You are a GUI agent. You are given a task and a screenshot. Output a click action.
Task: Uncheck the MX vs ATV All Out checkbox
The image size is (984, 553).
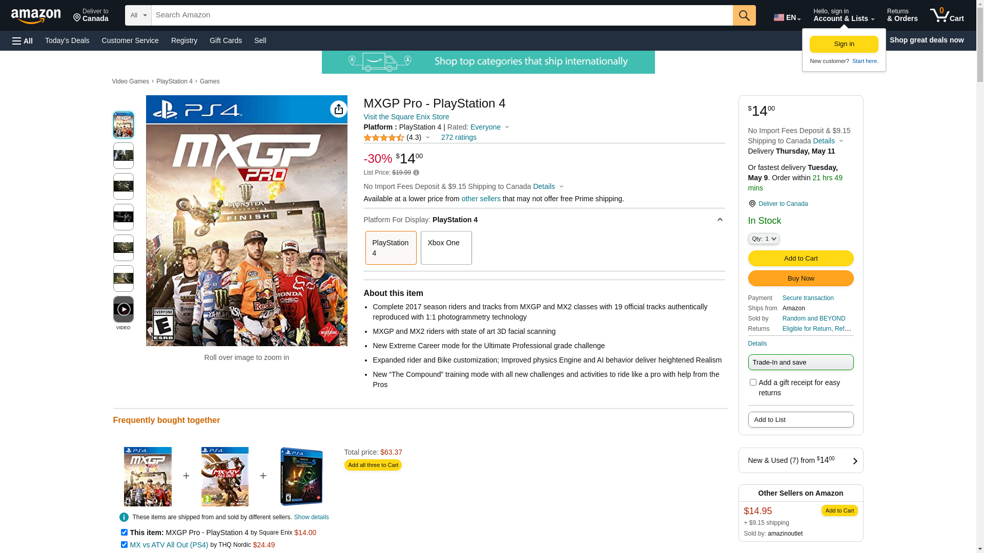pyautogui.click(x=124, y=545)
